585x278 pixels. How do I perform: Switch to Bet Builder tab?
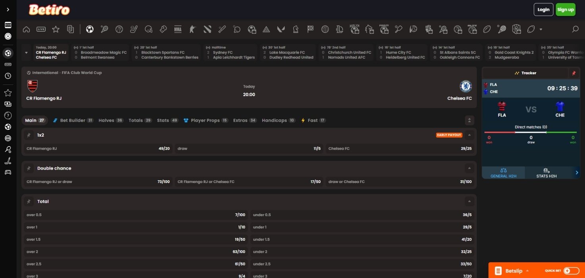pyautogui.click(x=73, y=120)
